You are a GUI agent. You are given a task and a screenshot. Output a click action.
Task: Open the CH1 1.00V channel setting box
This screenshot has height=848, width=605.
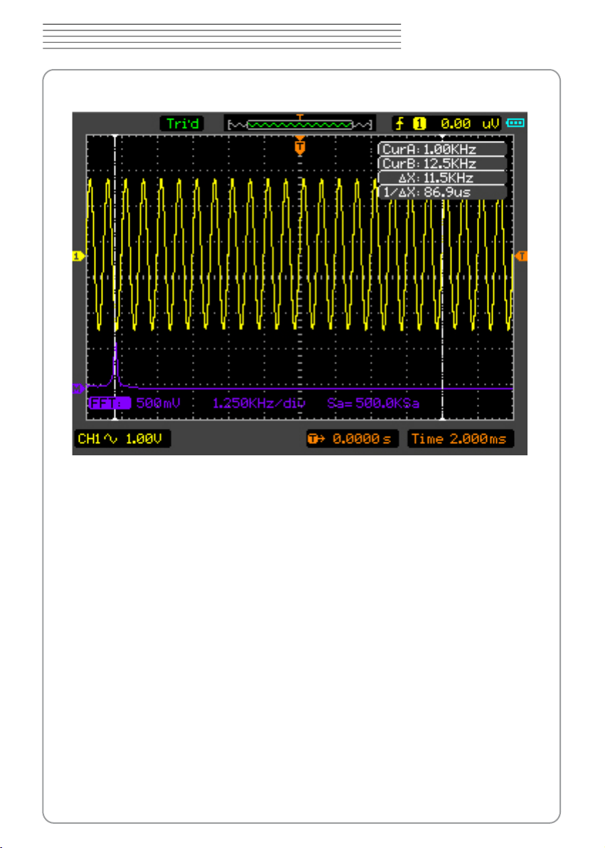coord(122,439)
